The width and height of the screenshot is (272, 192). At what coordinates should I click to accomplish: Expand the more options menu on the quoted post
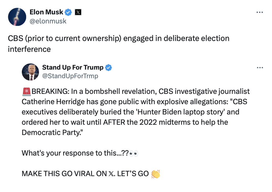point(259,68)
